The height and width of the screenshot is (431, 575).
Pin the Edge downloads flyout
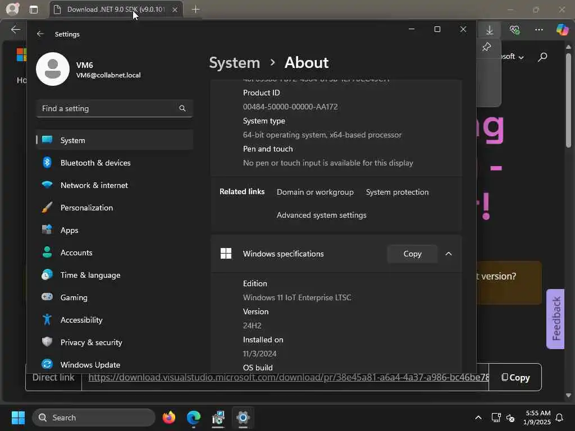pyautogui.click(x=487, y=47)
